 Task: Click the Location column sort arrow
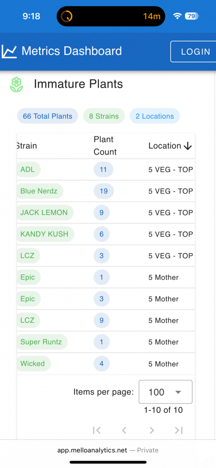(x=187, y=146)
